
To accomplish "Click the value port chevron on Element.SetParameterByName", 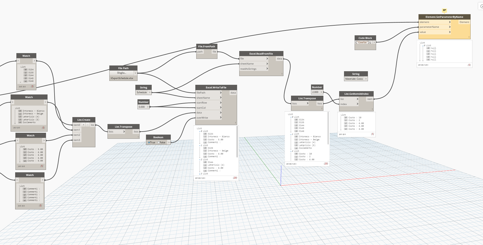I will point(450,32).
